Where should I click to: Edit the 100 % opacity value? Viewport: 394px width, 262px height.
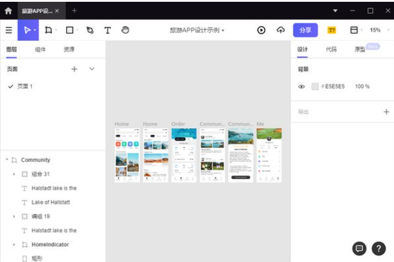tap(362, 87)
